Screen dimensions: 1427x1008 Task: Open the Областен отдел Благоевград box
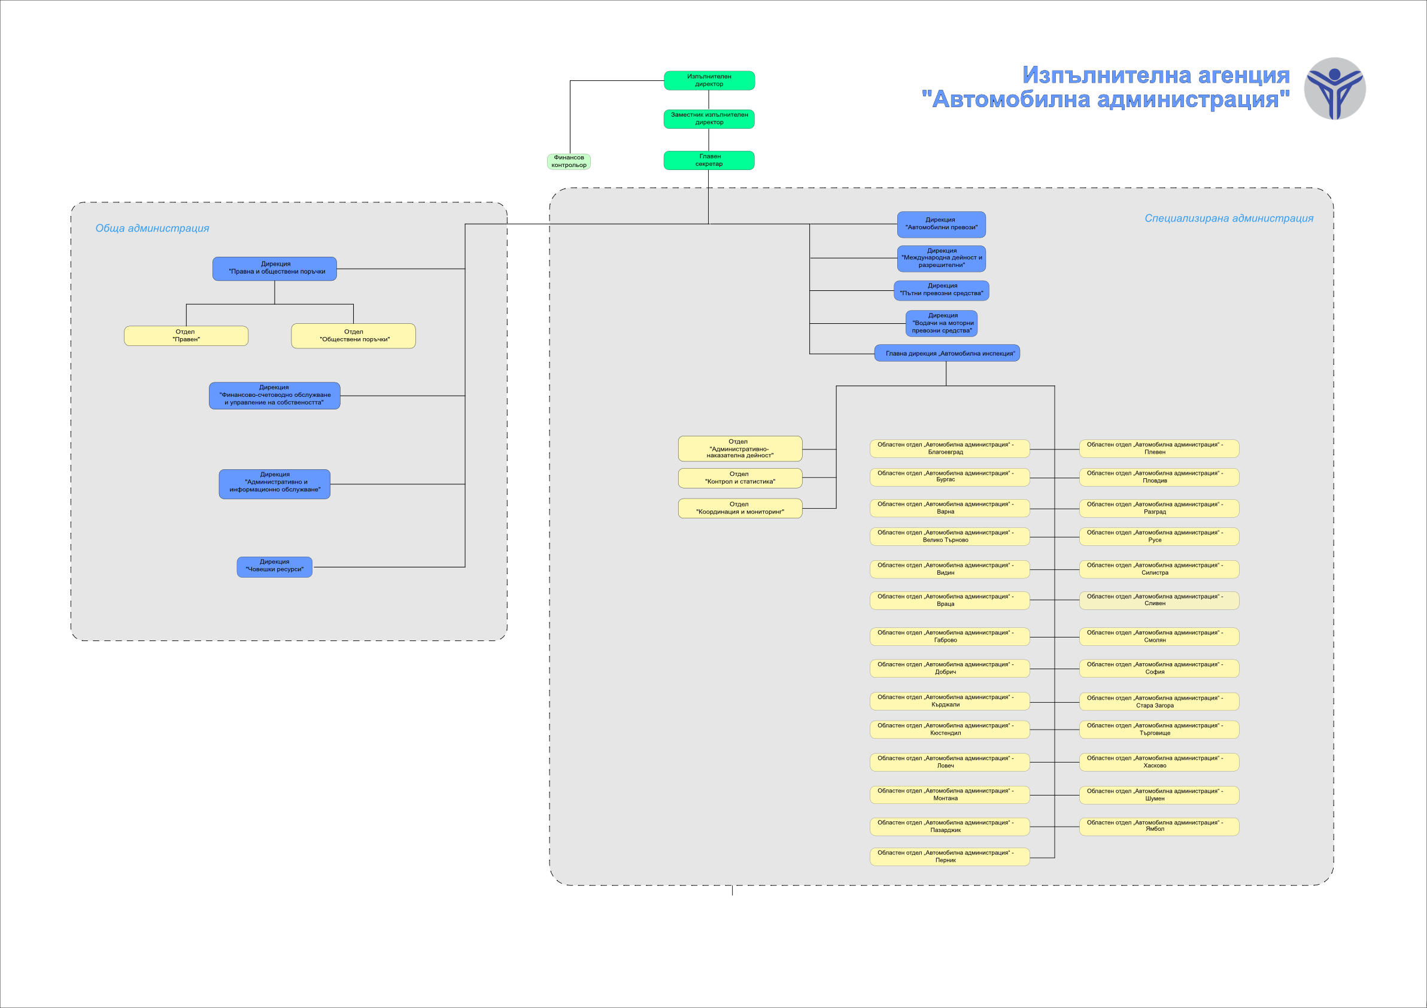949,448
